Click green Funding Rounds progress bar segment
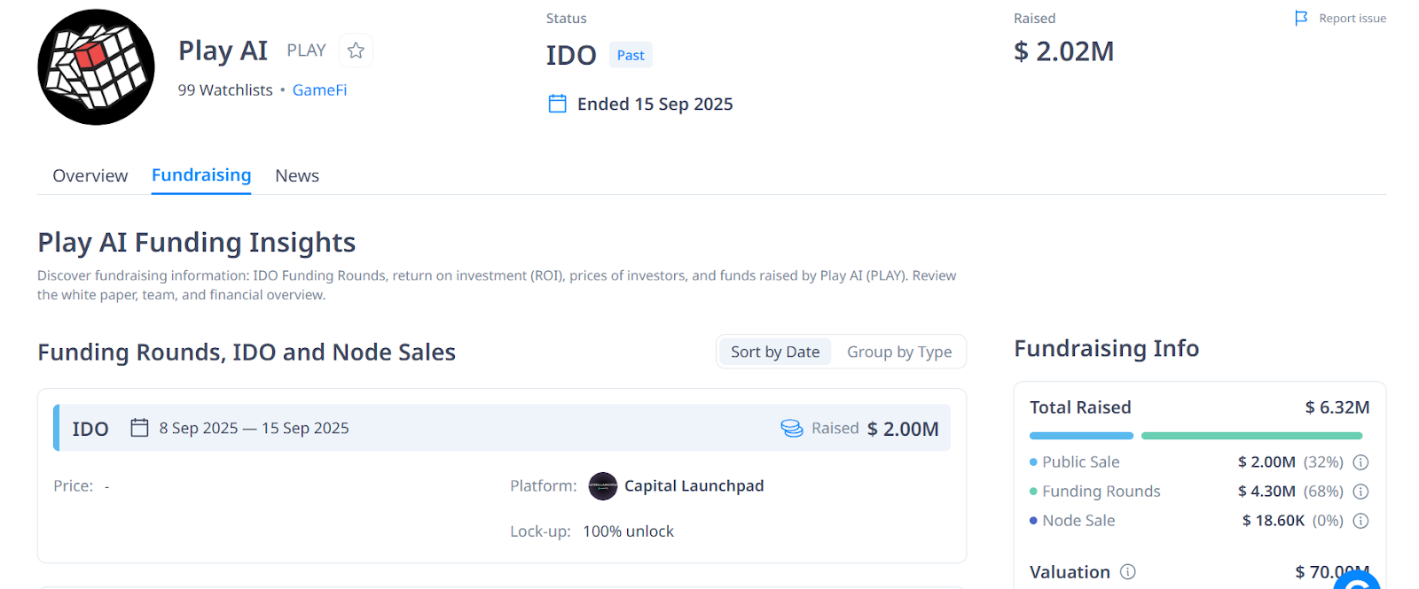 tap(1250, 436)
